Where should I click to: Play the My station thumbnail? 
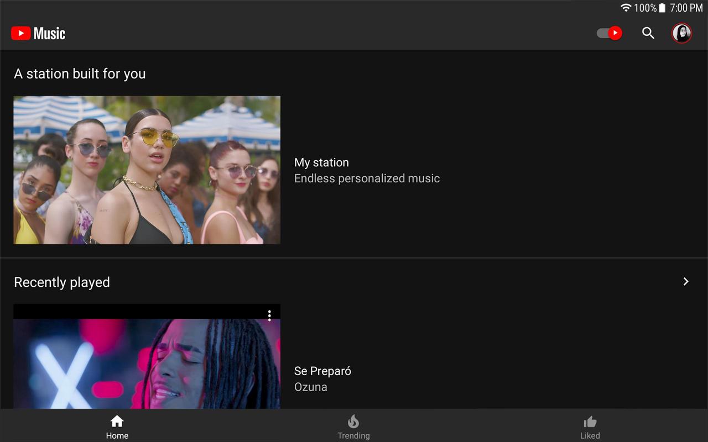(x=147, y=170)
